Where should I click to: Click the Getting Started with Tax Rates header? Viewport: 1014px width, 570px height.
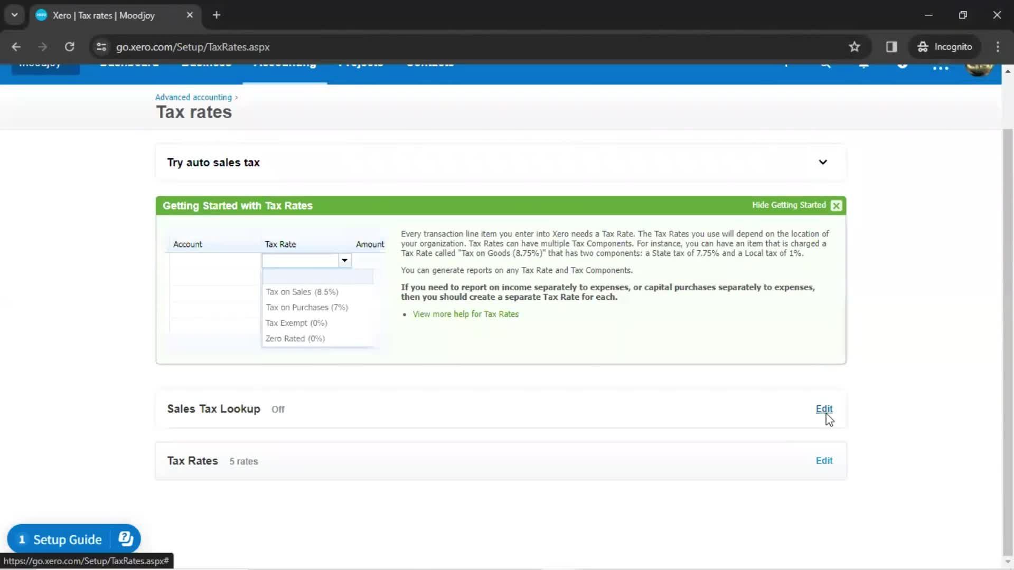click(238, 206)
